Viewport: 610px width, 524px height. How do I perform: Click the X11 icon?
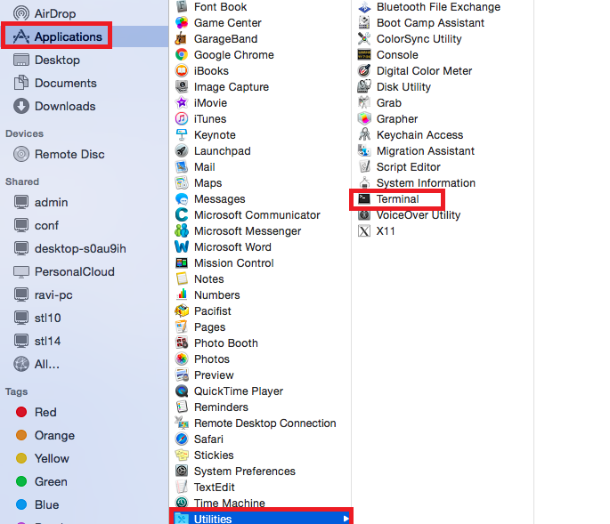(364, 231)
